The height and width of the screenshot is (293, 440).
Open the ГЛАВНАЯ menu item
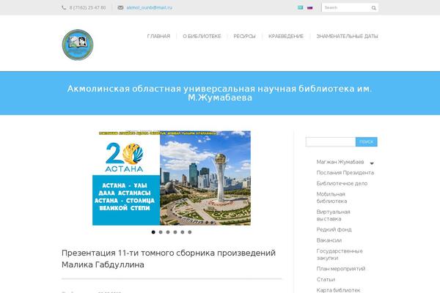point(158,36)
